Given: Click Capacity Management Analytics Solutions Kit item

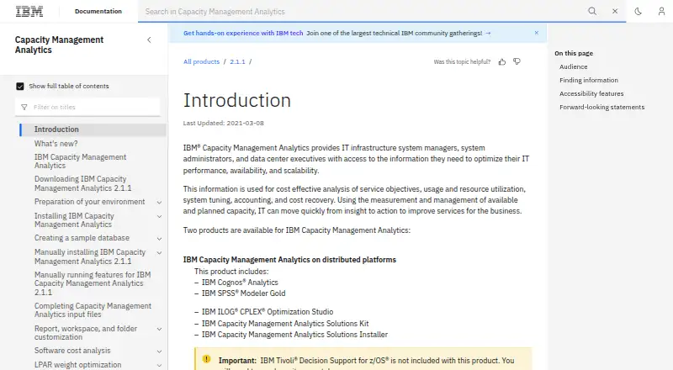Looking at the screenshot, I should [285, 324].
